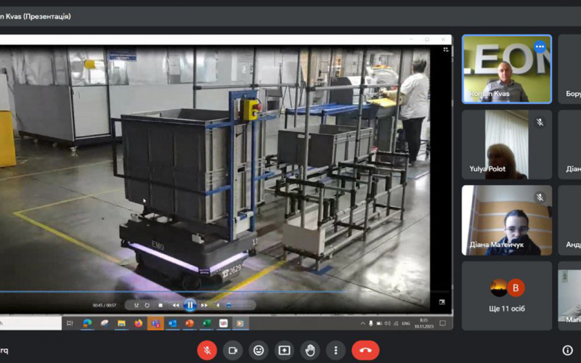This screenshot has width=581, height=363.
Task: Open meeting details info icon
Action: click(x=567, y=350)
